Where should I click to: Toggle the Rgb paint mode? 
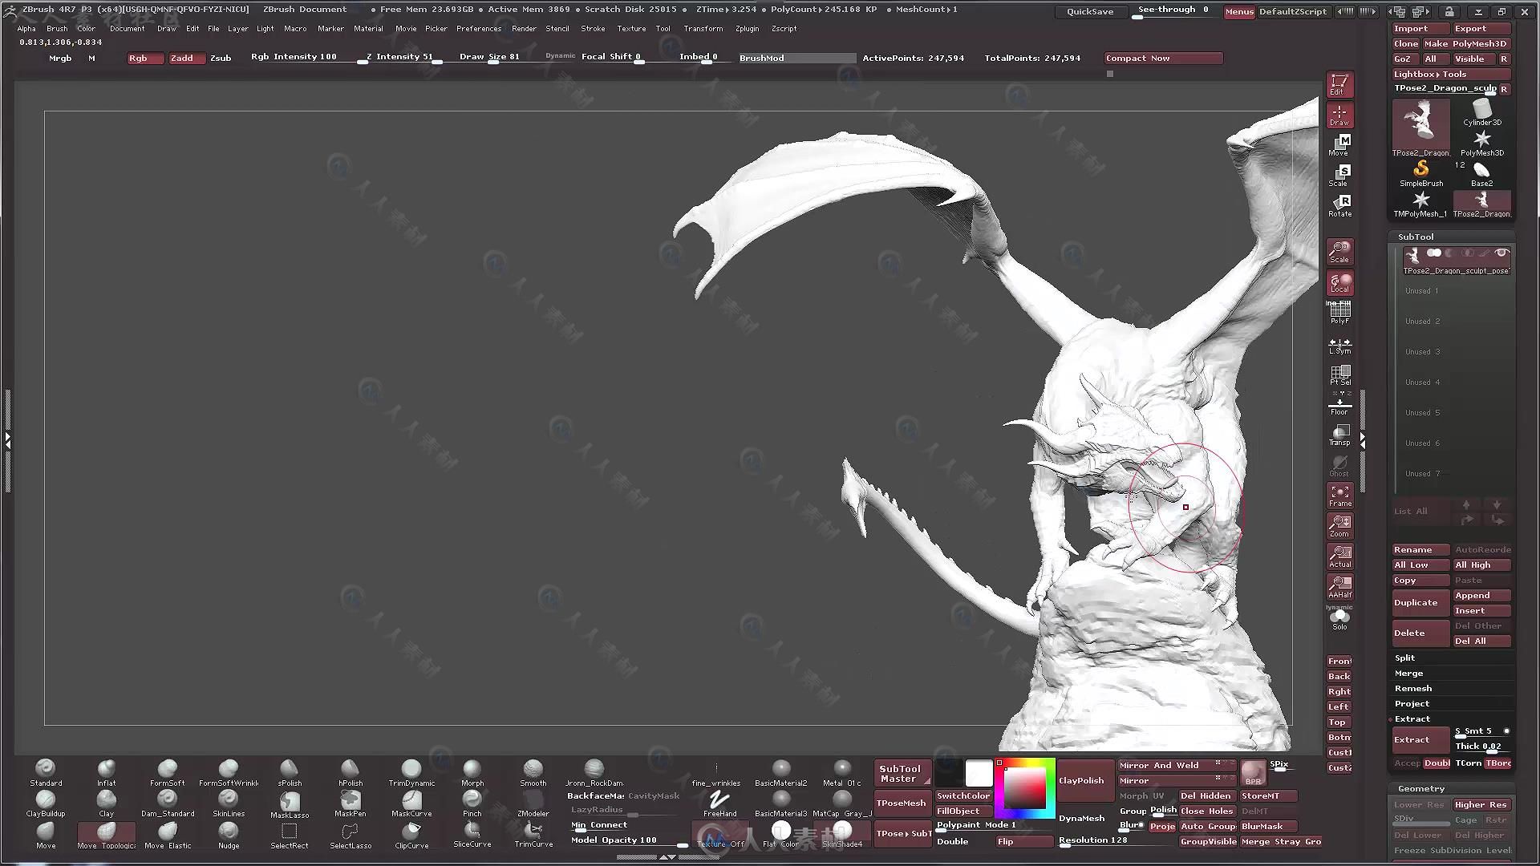[x=146, y=58]
